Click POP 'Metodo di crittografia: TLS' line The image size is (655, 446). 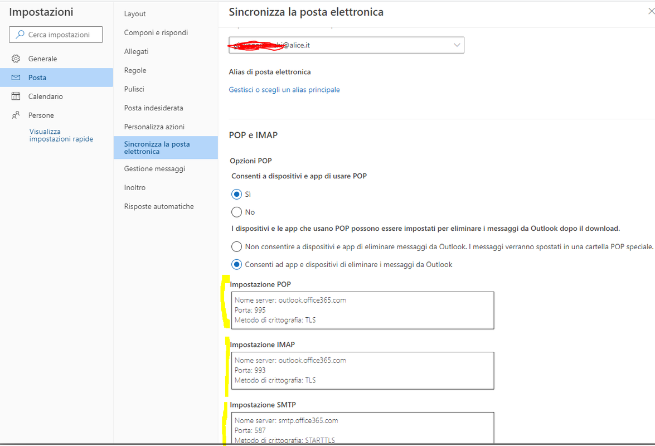click(x=275, y=320)
